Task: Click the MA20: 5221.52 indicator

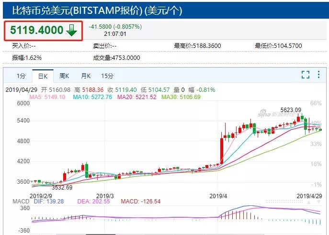Action: 137,97
